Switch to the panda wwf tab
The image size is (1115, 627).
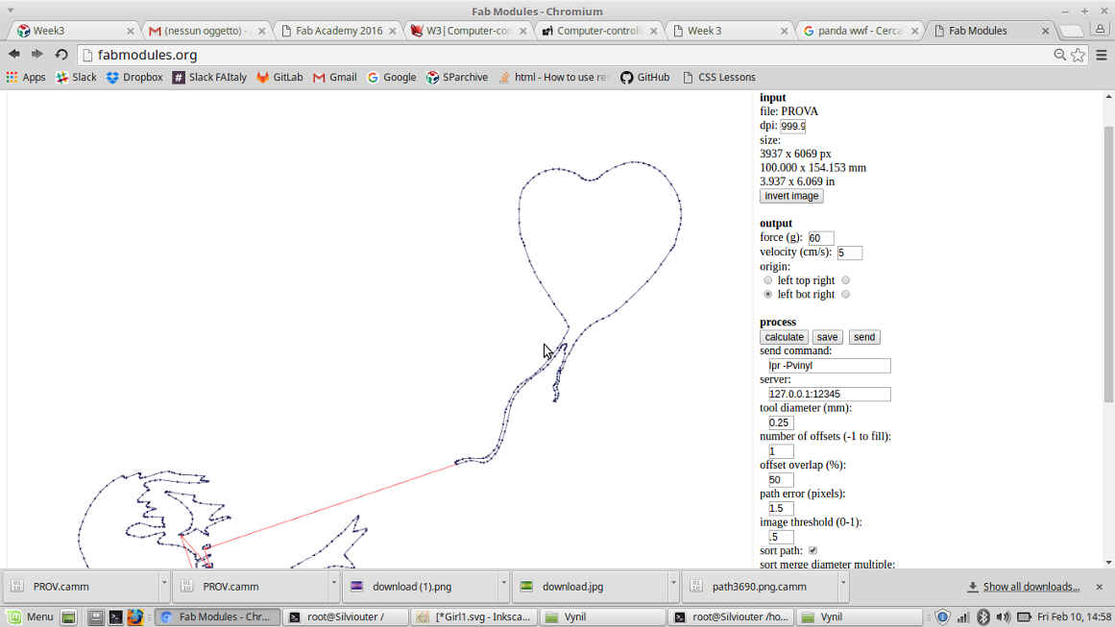859,31
